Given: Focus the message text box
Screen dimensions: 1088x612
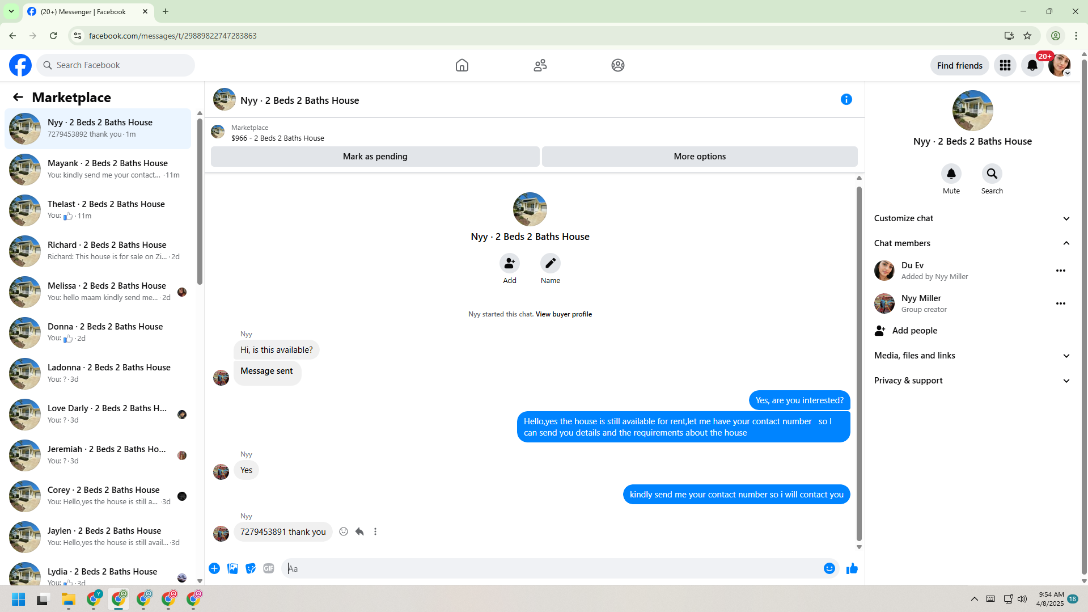Looking at the screenshot, I should pyautogui.click(x=550, y=568).
